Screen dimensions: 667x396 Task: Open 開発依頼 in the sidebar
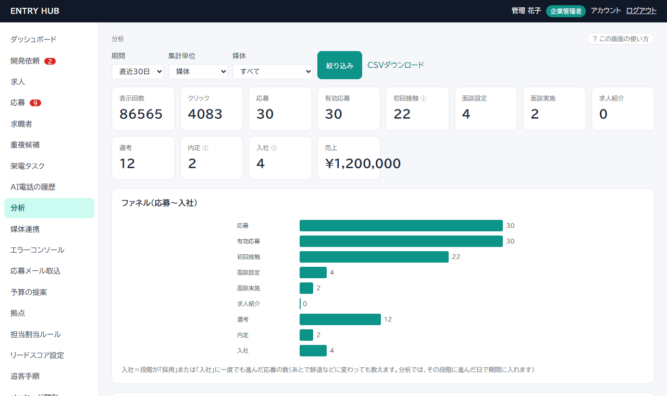(49, 61)
